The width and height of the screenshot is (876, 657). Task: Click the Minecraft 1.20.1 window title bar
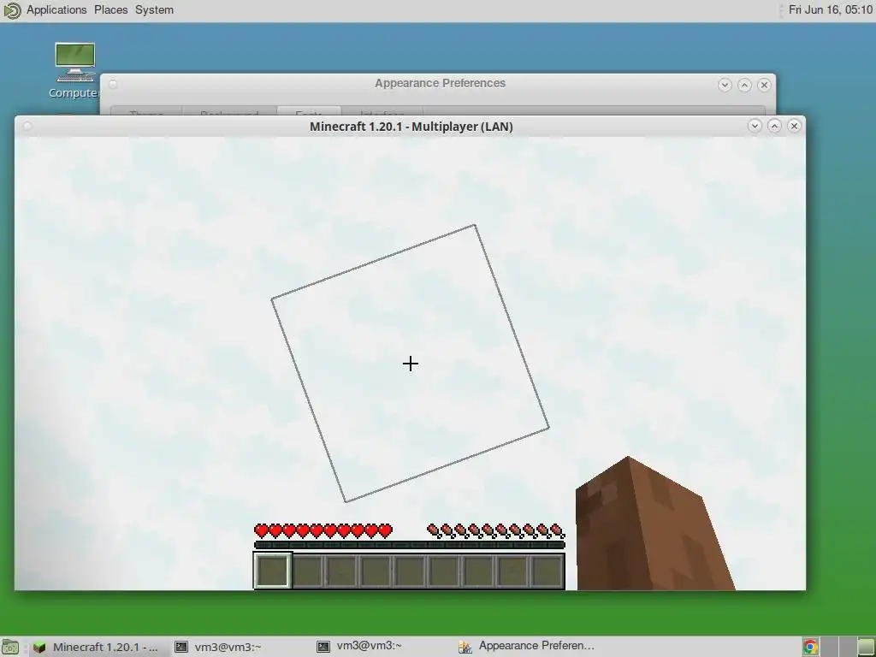(x=411, y=127)
